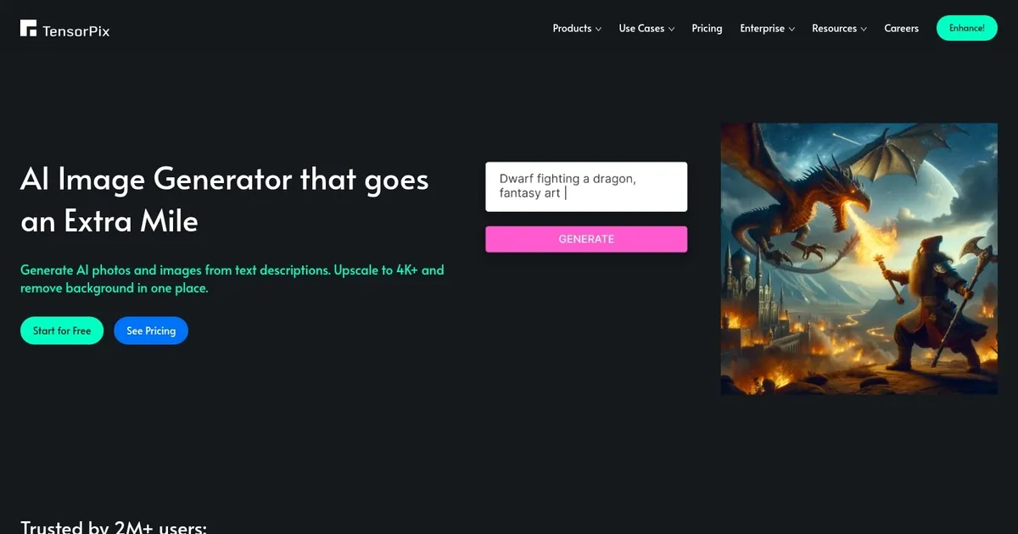Click the chevron arrow beside Enterprise
Image resolution: width=1018 pixels, height=534 pixels.
coord(791,29)
